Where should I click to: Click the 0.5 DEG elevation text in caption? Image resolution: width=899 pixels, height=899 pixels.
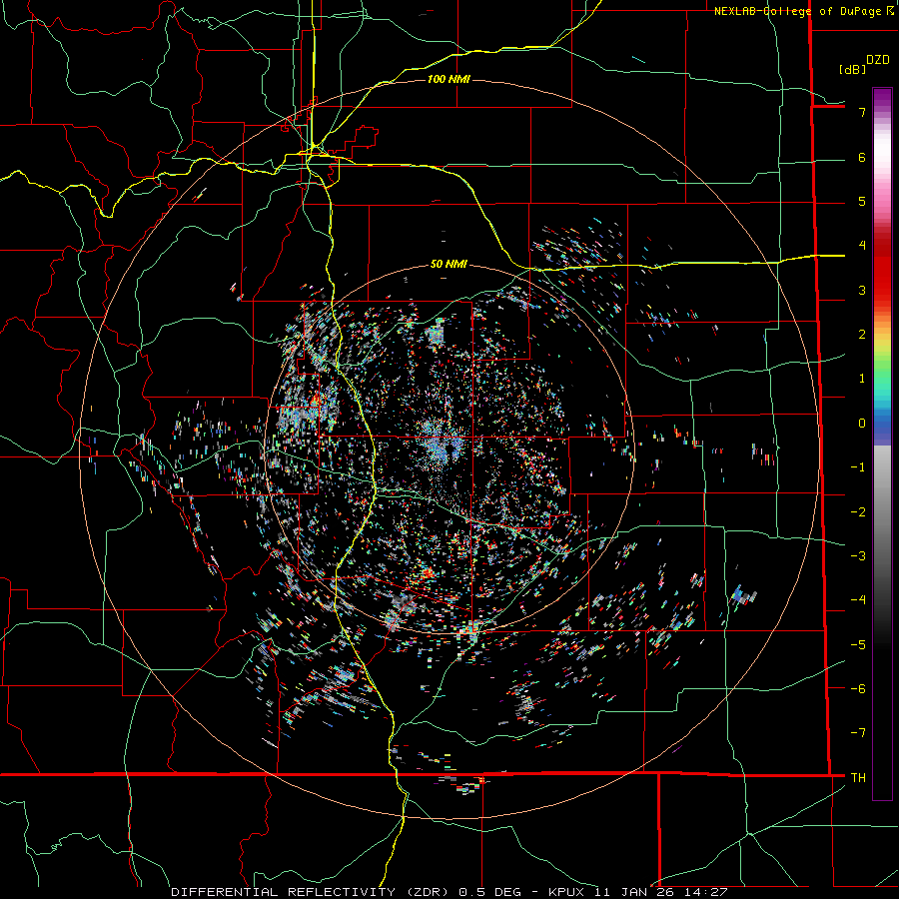(x=489, y=892)
